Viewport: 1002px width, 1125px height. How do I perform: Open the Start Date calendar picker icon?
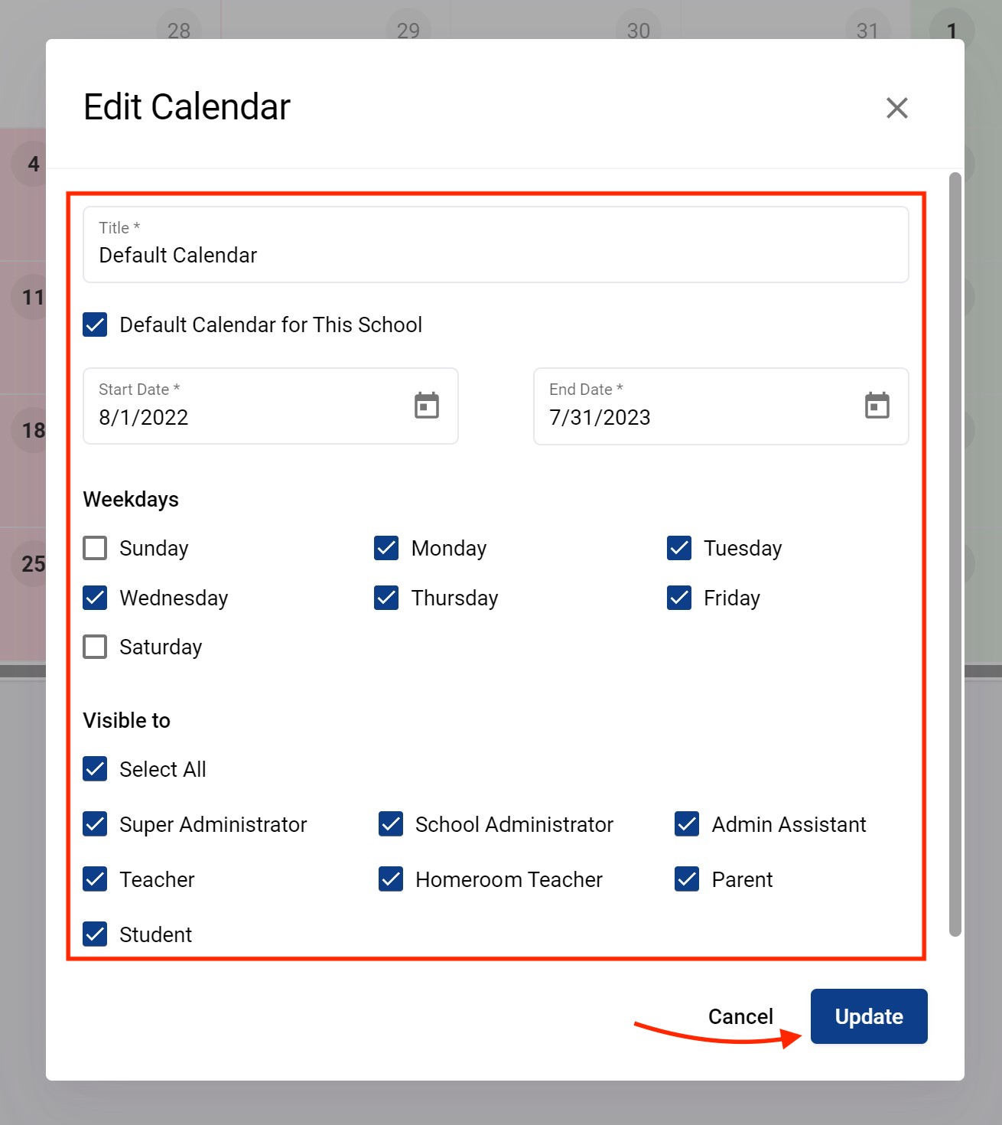tap(426, 406)
